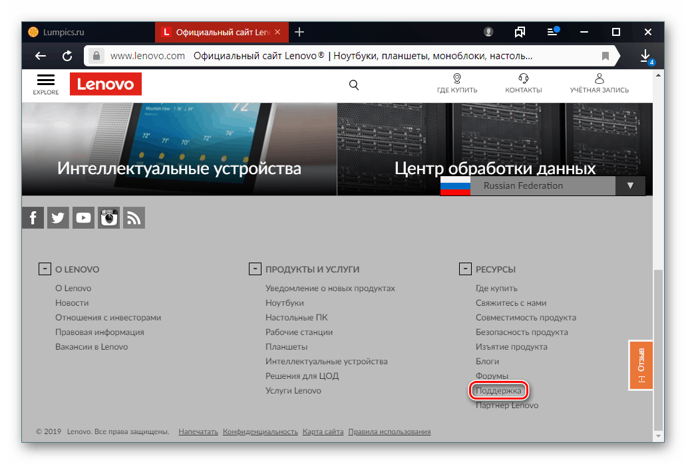Open the orange Отзыв feedback tab

click(641, 365)
